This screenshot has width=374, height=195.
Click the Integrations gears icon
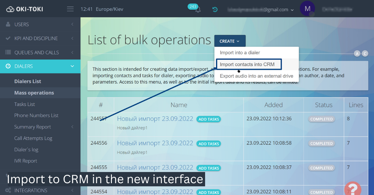(8, 190)
